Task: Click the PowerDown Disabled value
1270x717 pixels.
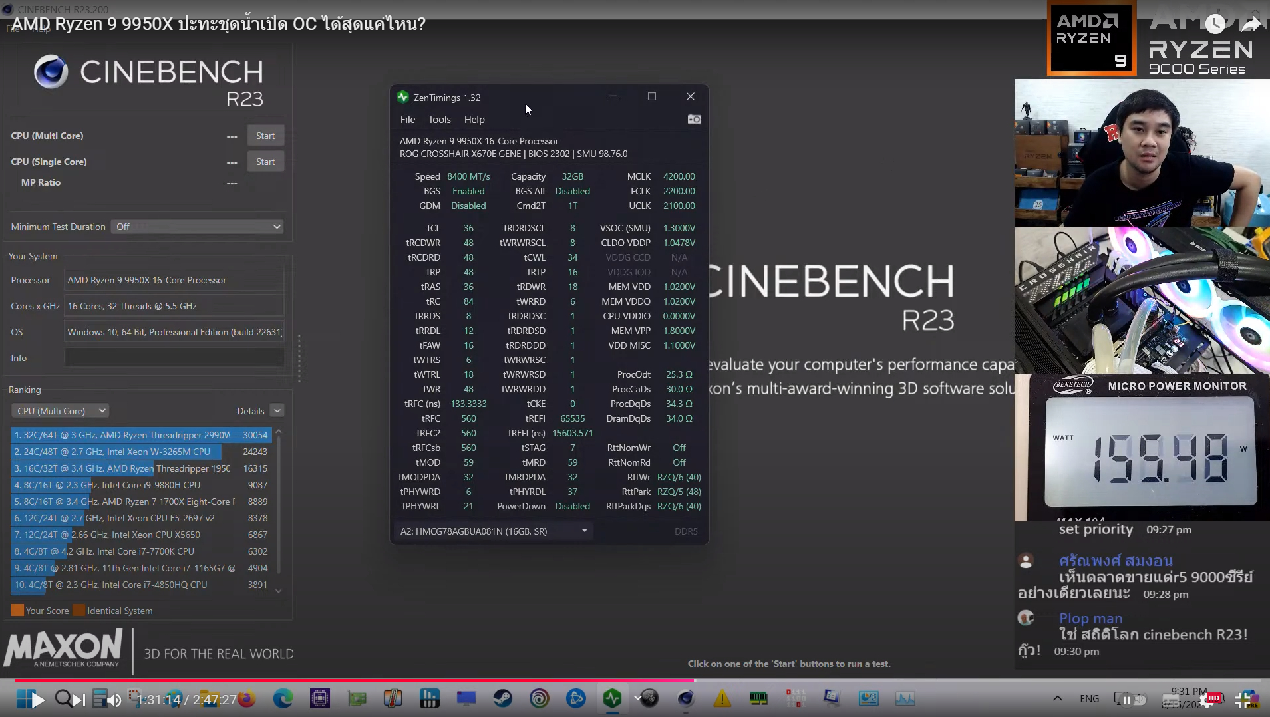Action: (x=572, y=506)
